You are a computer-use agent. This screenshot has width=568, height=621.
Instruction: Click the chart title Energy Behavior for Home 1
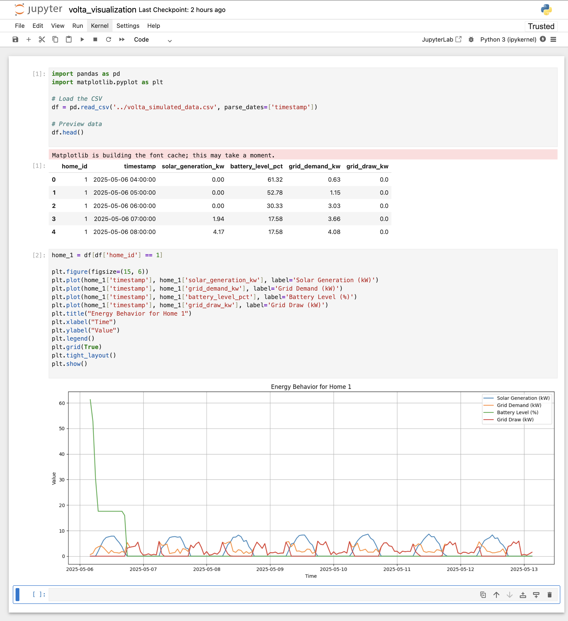311,387
